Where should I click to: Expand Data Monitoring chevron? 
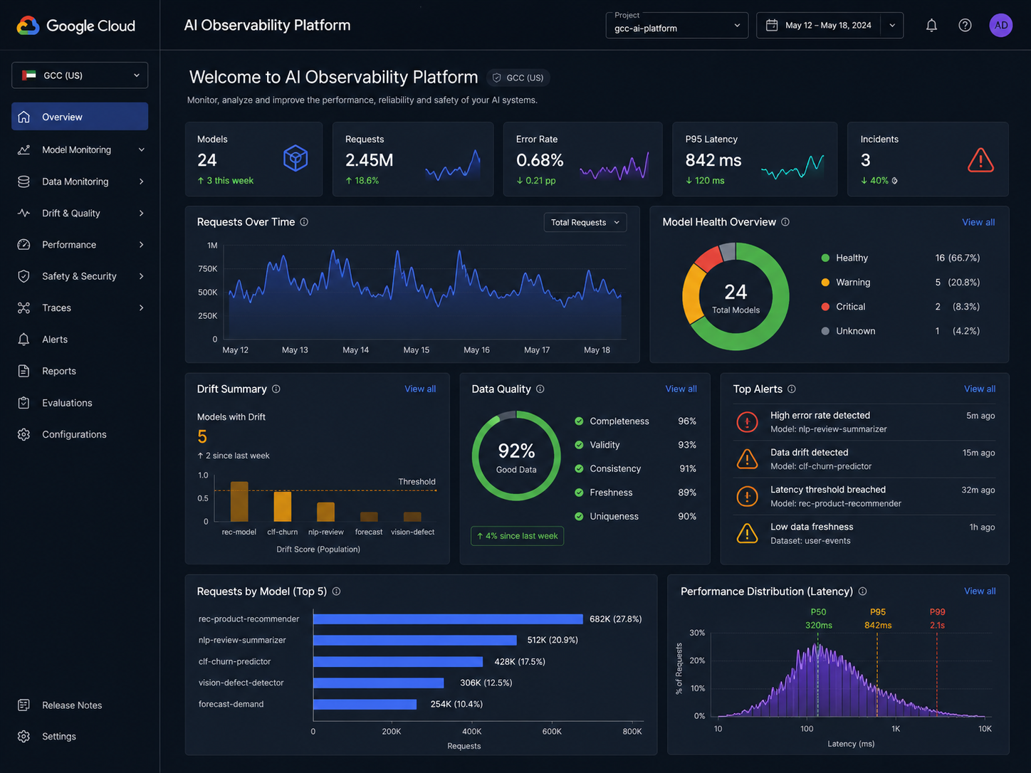[x=142, y=182]
